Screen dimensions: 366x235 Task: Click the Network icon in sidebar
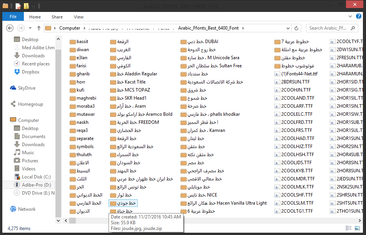click(27, 209)
